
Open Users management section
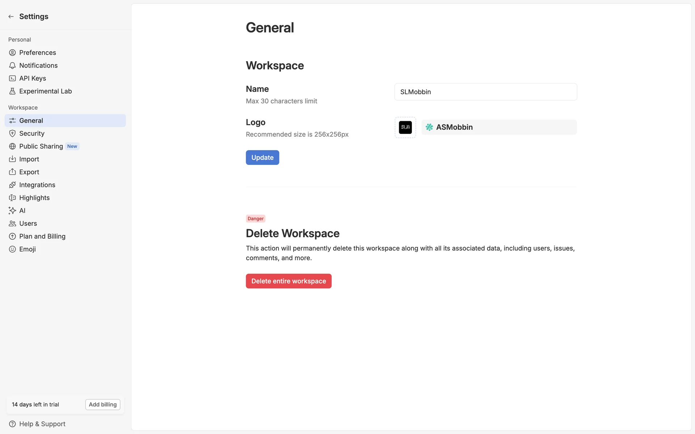coord(28,224)
